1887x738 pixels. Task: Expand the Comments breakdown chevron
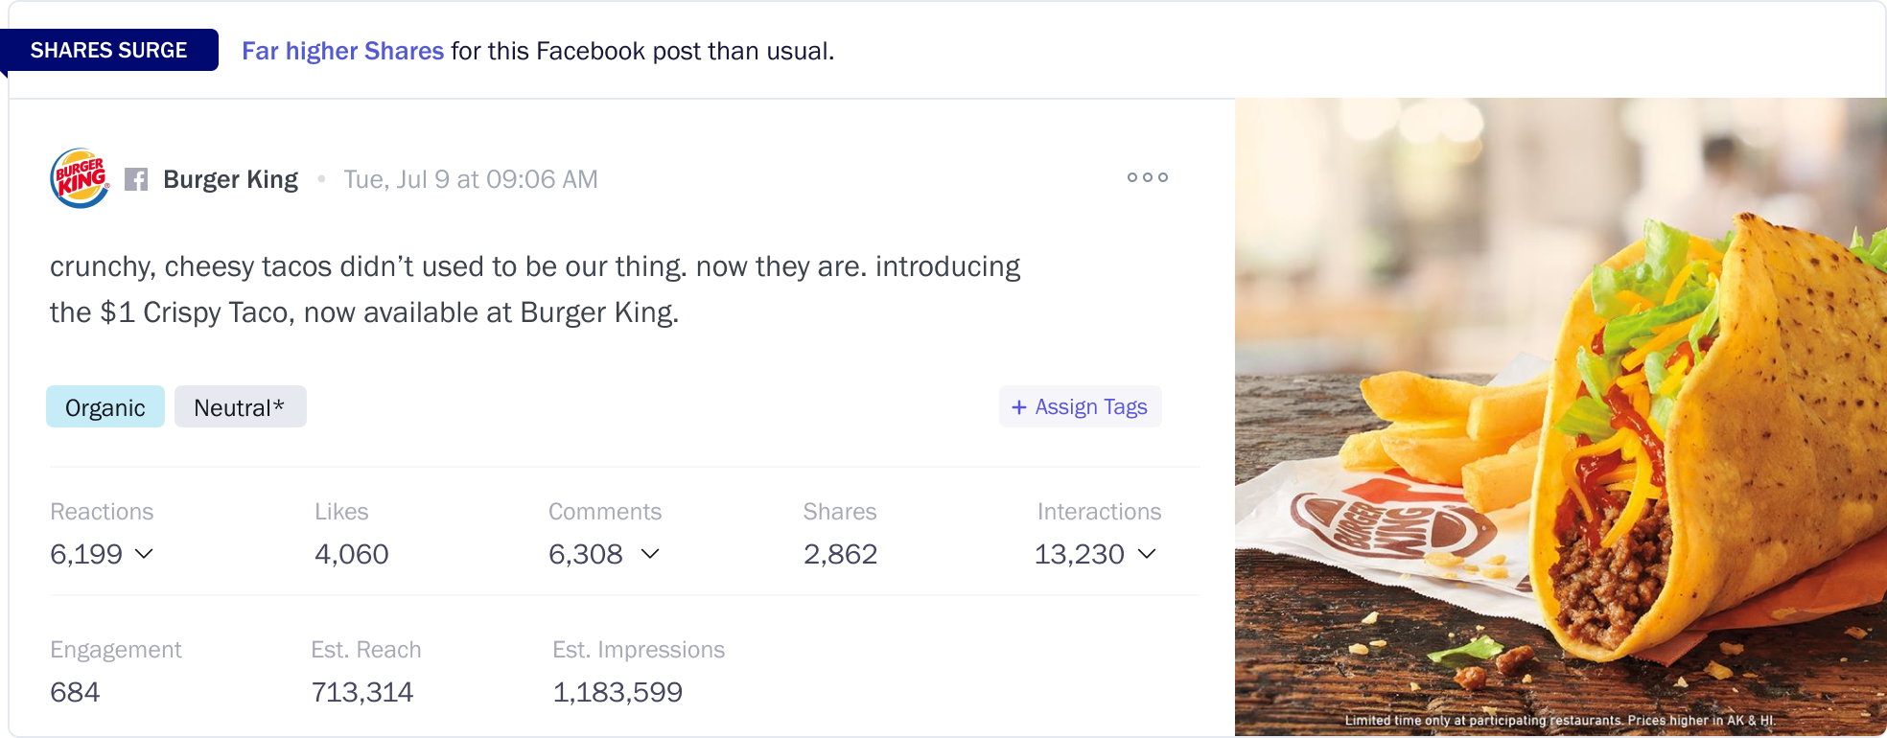(650, 554)
